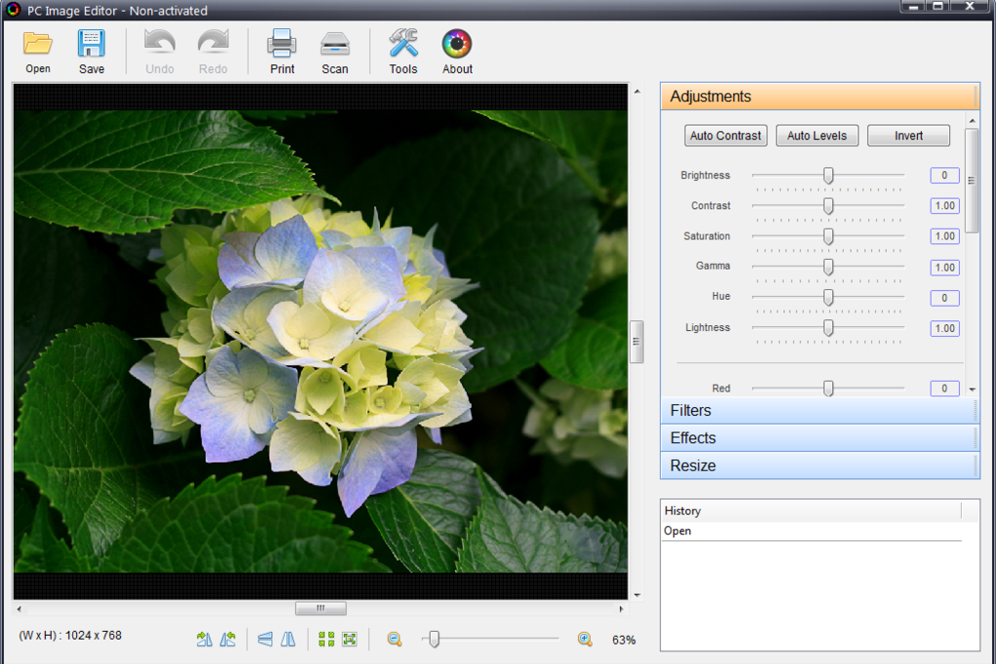Click the 63% zoom percentage text
This screenshot has width=996, height=664.
point(624,640)
